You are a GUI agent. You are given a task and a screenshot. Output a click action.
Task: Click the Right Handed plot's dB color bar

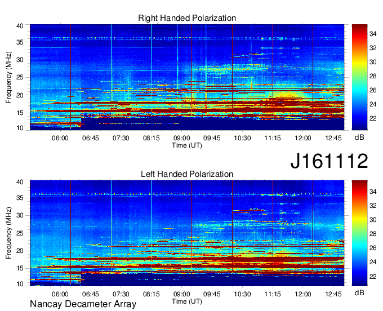pyautogui.click(x=359, y=77)
